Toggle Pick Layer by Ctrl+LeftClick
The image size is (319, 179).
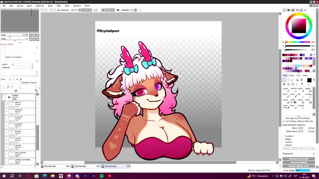pyautogui.click(x=284, y=118)
